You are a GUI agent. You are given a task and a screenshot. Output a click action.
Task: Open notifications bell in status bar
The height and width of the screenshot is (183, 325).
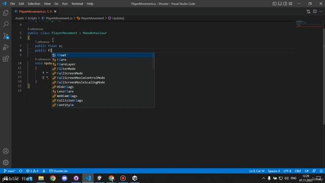click(x=321, y=171)
